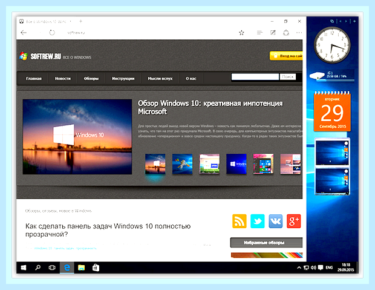Click the taskbar clock showing 18:18
This screenshot has width=375, height=290.
345,268
